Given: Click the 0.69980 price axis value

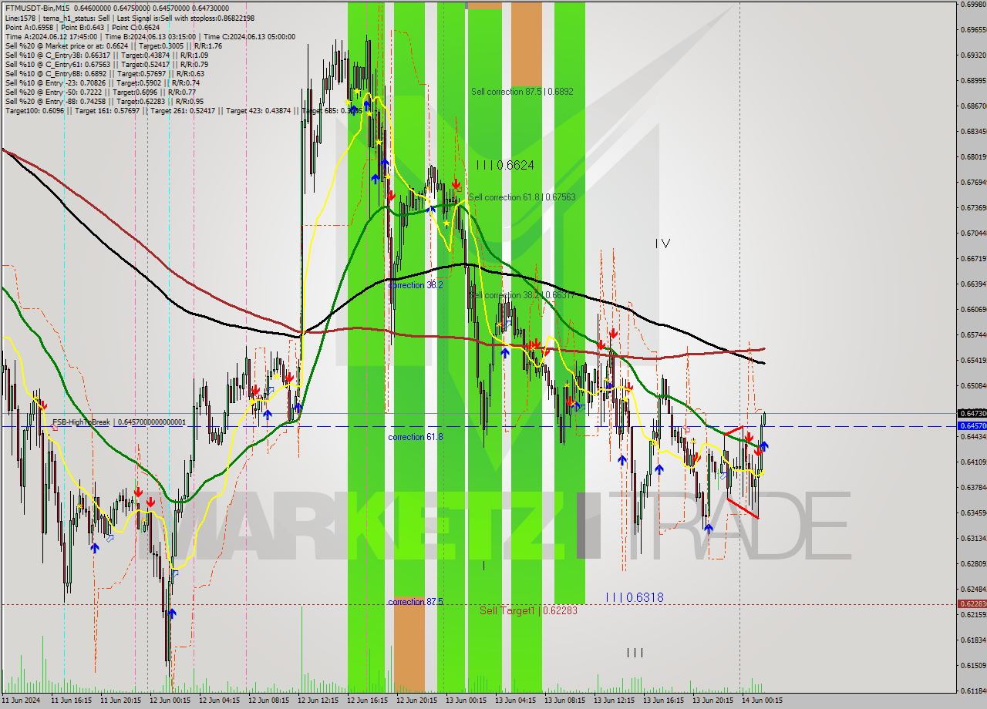Looking at the screenshot, I should coord(973,5).
